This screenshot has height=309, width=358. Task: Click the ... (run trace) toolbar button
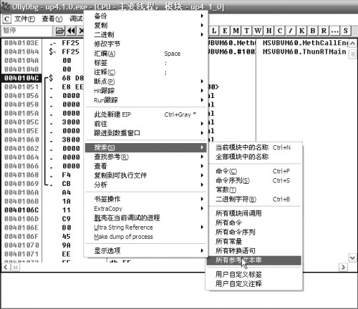click(x=335, y=31)
